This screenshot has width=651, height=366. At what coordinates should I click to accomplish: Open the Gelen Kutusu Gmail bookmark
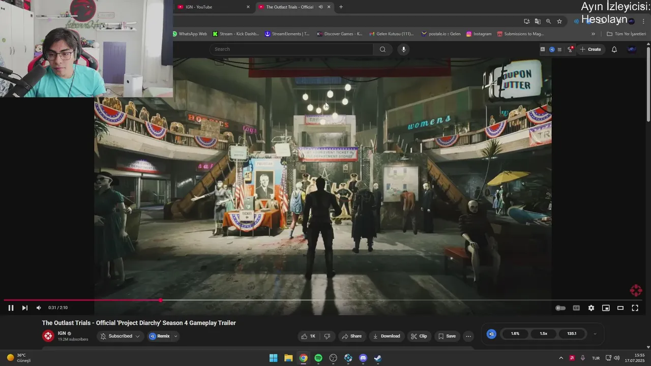point(392,34)
